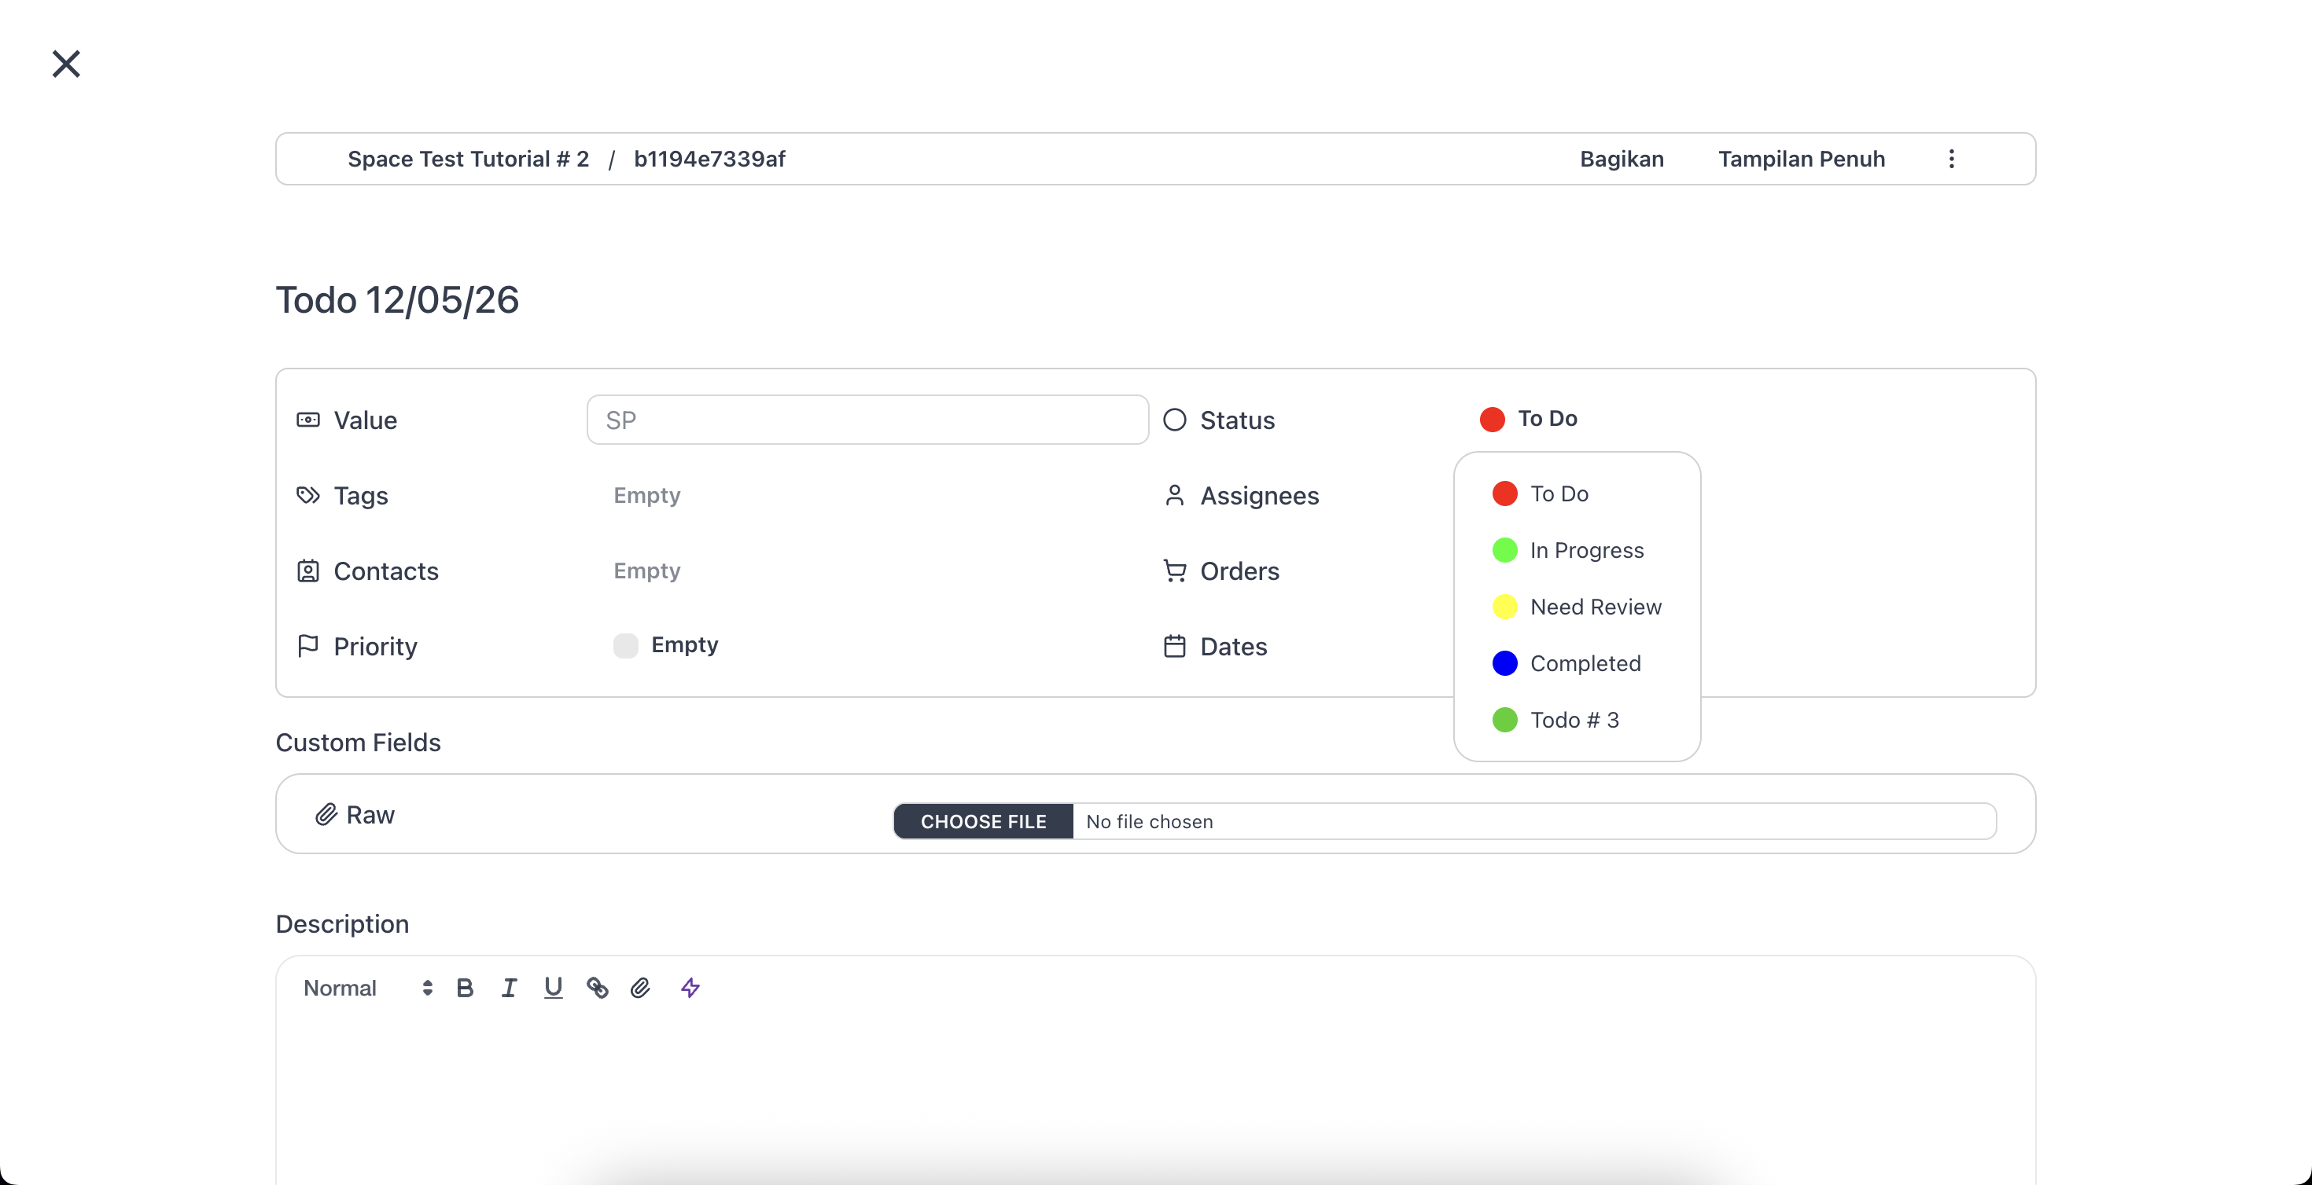Toggle bold formatting in description
Screen dimensions: 2312x1185
coord(464,988)
